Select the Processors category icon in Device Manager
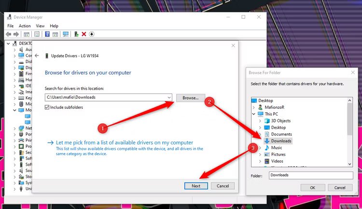This screenshot has height=209, width=362. click(21, 146)
